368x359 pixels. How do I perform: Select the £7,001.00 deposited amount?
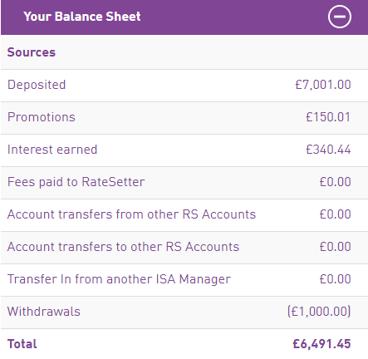tap(323, 85)
